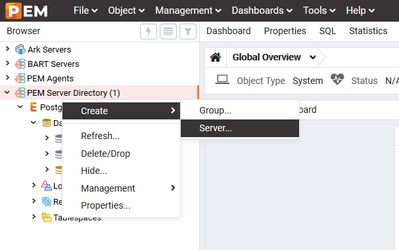
Task: Click the Object Type laptop icon
Action: pyautogui.click(x=222, y=79)
